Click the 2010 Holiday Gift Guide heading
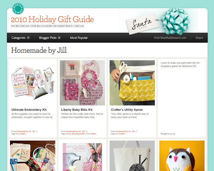Screen dimensions: 214x171 (x=52, y=19)
